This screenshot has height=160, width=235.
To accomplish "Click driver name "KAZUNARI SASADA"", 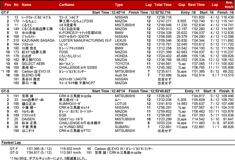I will tap(38, 41).
